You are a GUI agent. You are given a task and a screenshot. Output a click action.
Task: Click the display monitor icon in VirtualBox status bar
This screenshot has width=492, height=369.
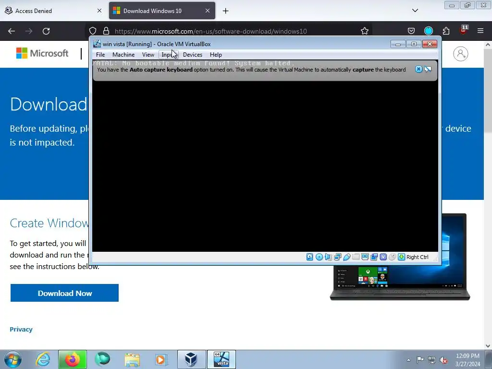(x=365, y=257)
